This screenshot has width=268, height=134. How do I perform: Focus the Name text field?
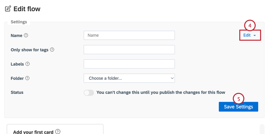pyautogui.click(x=129, y=35)
